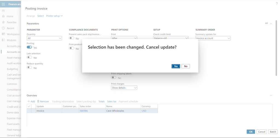Open the Recent clock icon
Image resolution: width=280 pixels, height=138 pixels.
click(x=3, y=28)
